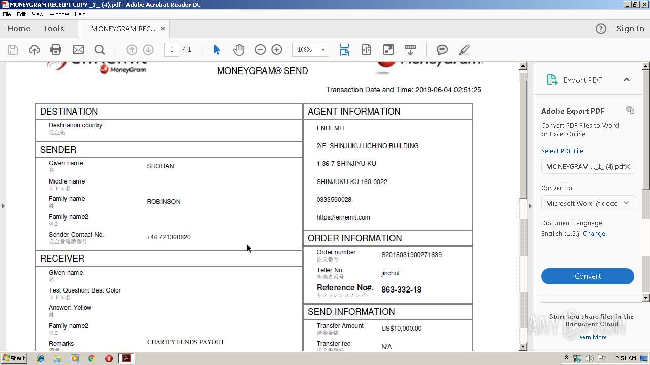Viewport: 650px width, 365px height.
Task: Activate the Selection arrow tool
Action: [217, 50]
